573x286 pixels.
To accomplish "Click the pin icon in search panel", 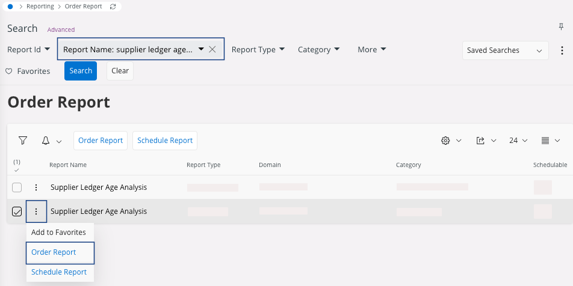I will coord(561,26).
